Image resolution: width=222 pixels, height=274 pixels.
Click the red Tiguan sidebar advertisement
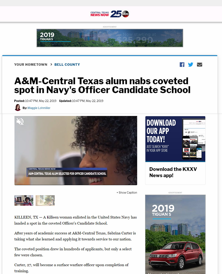point(175,234)
